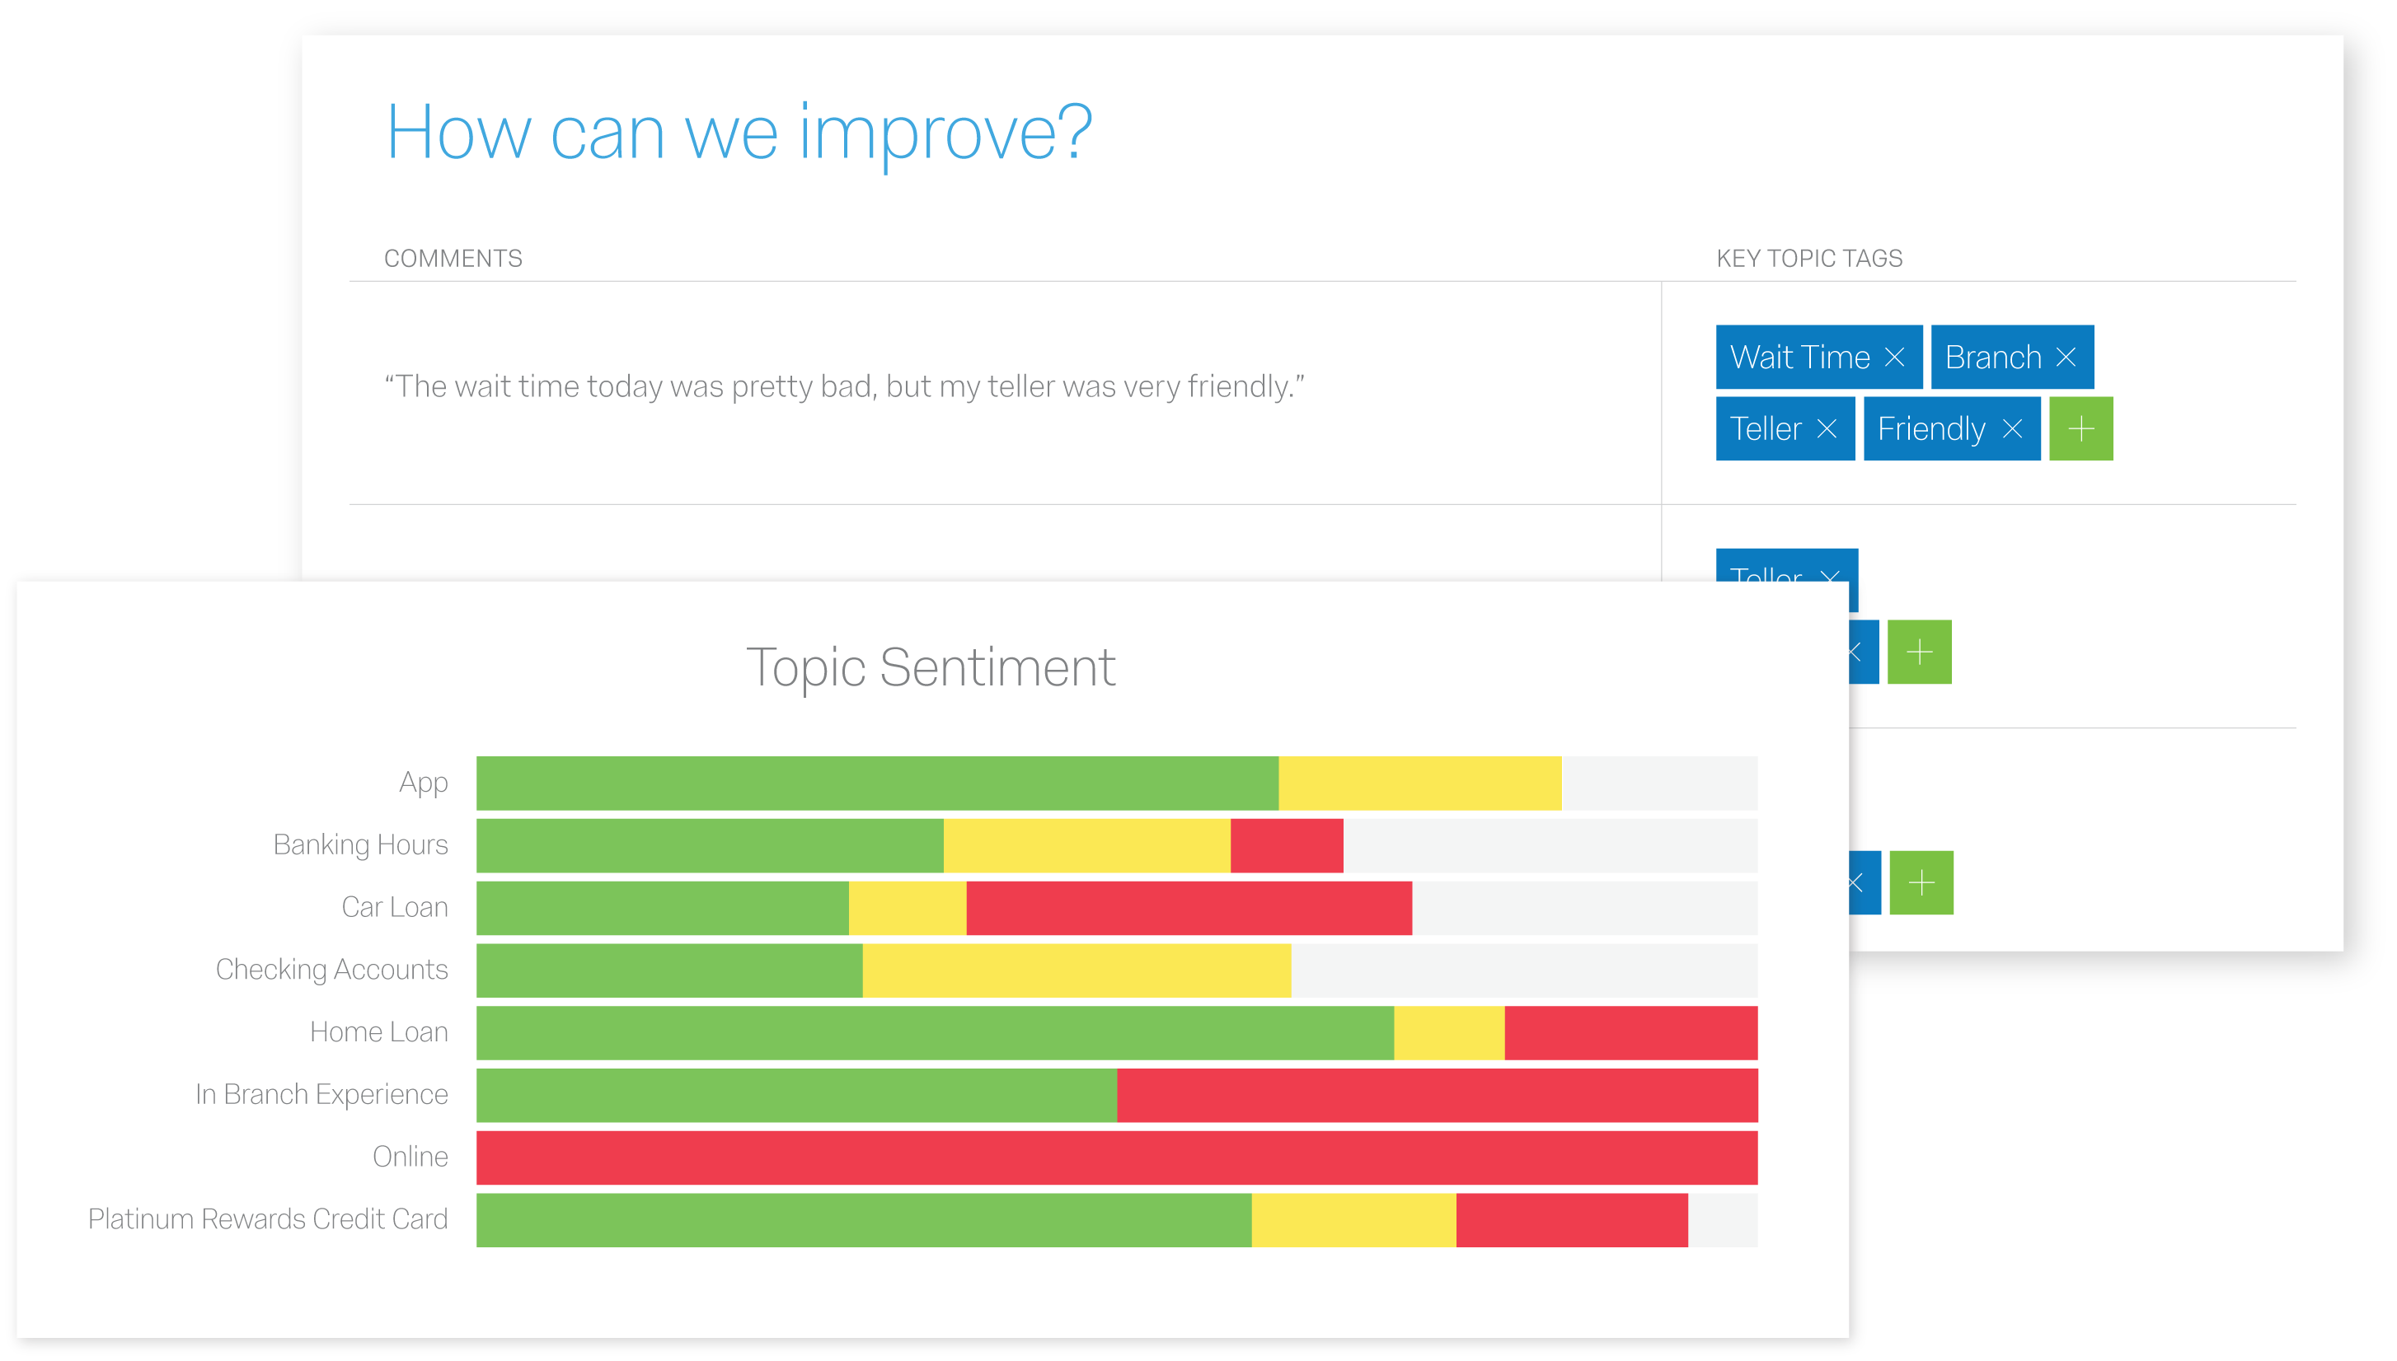Select the KEY TOPIC TAGS column header
Image resolution: width=2397 pixels, height=1361 pixels.
point(1808,259)
